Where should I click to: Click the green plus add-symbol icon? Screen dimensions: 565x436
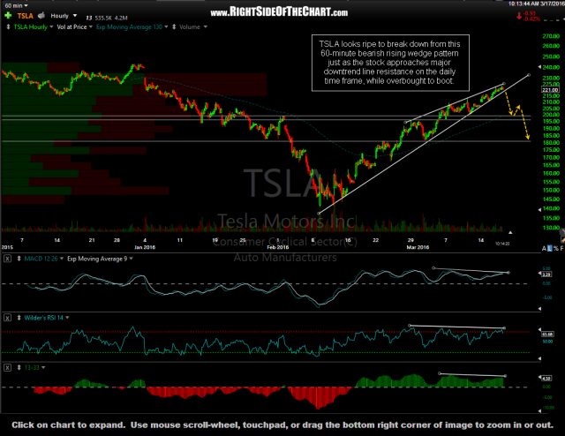tap(8, 16)
